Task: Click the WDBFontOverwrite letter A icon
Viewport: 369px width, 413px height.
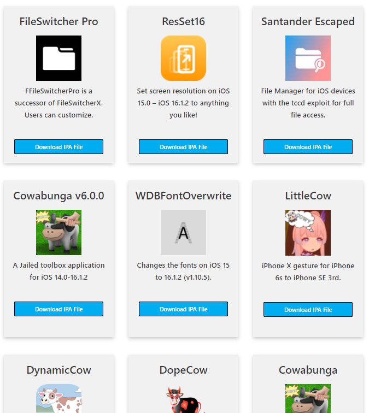Action: pyautogui.click(x=184, y=232)
